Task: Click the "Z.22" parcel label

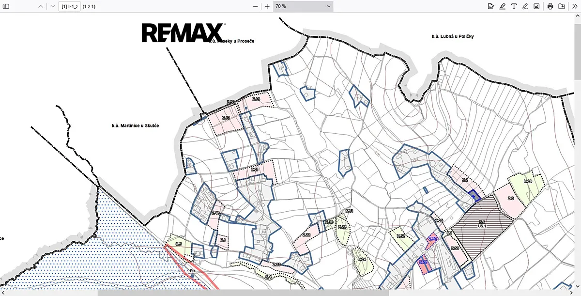Action: (306, 235)
